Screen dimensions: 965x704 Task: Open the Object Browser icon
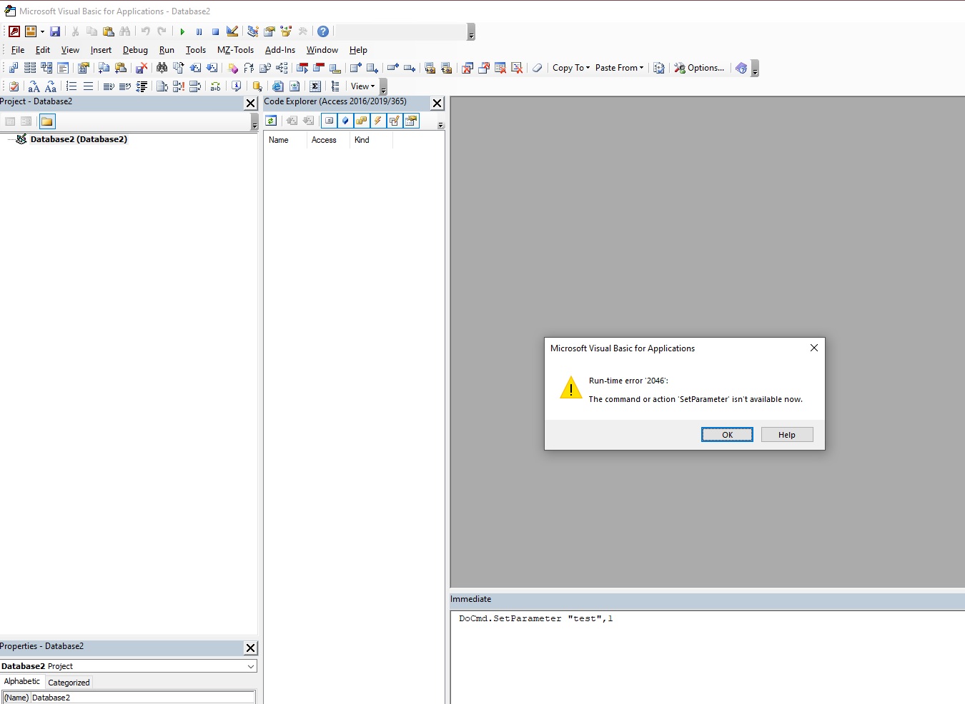(x=286, y=31)
